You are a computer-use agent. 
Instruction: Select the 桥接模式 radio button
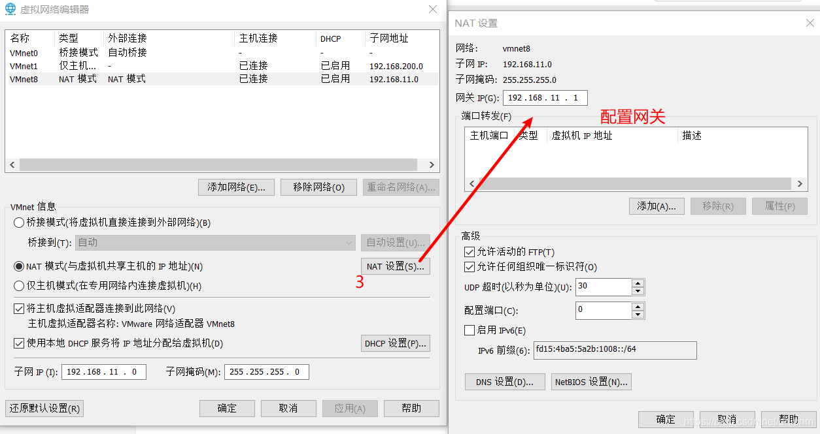tap(19, 223)
